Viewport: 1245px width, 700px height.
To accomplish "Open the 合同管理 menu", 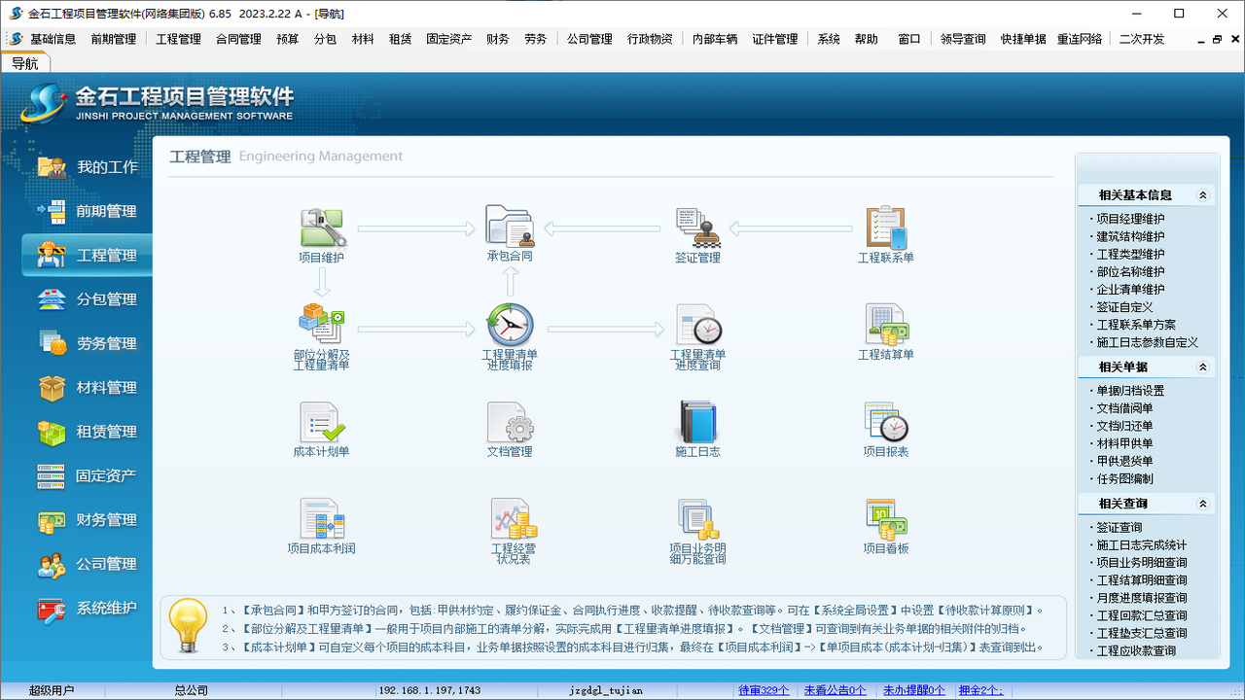I will 238,39.
